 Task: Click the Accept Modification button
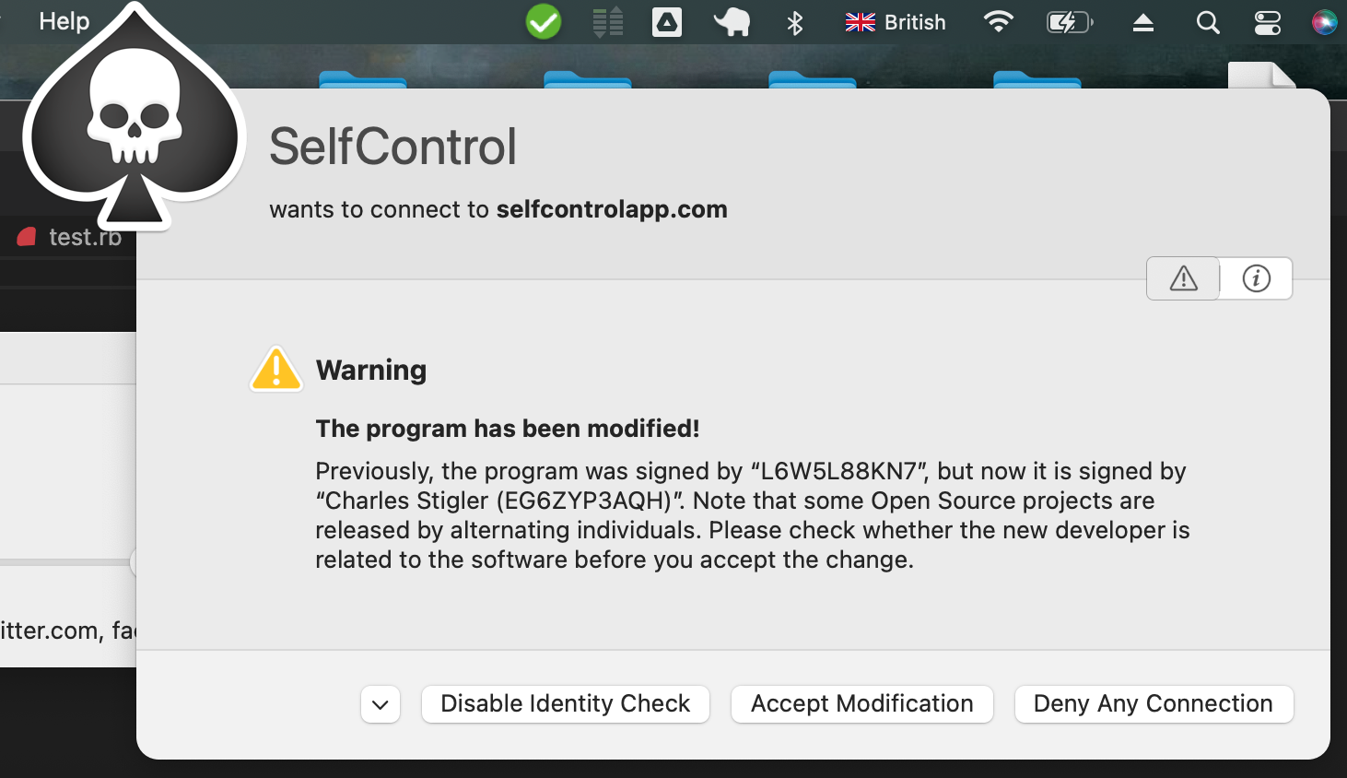861,703
